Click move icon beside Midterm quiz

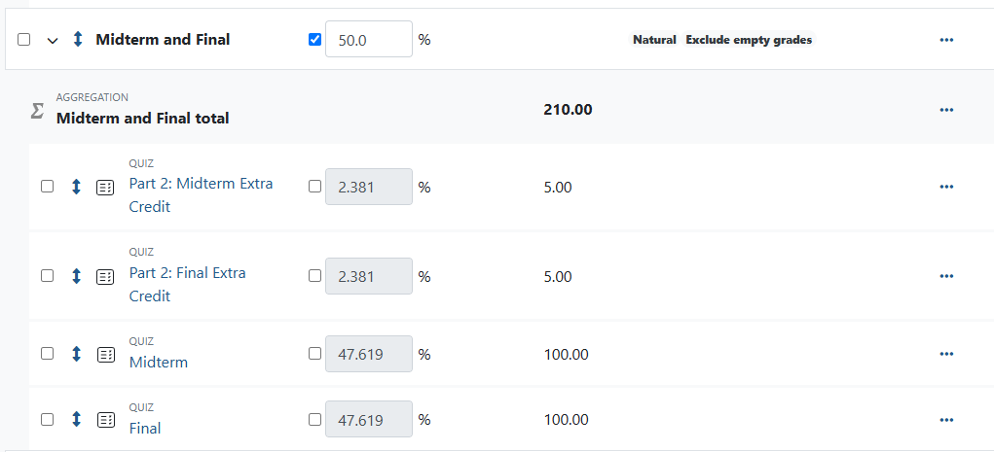[x=76, y=354]
